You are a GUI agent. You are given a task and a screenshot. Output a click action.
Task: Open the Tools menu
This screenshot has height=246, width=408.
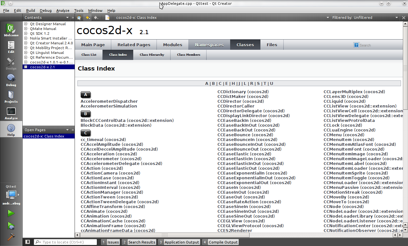(79, 11)
